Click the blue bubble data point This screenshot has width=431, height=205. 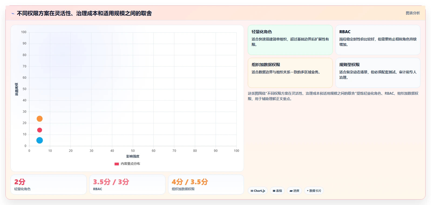click(40, 140)
